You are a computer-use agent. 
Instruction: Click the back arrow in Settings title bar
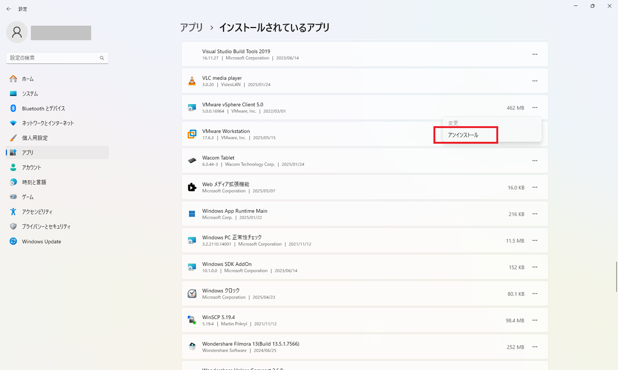coord(9,9)
